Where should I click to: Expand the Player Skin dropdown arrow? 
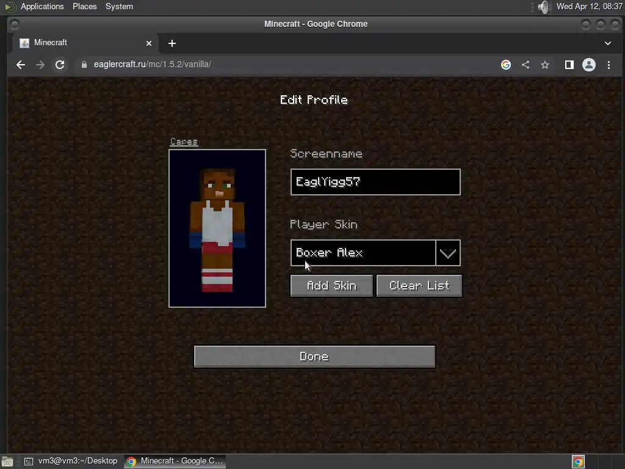[448, 253]
